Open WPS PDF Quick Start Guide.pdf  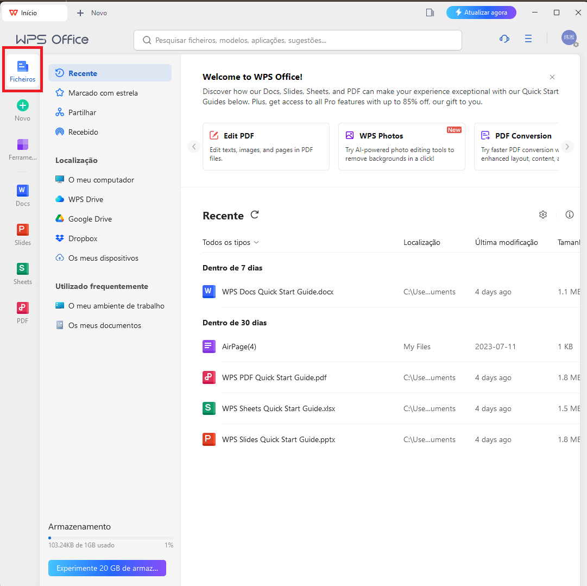274,377
